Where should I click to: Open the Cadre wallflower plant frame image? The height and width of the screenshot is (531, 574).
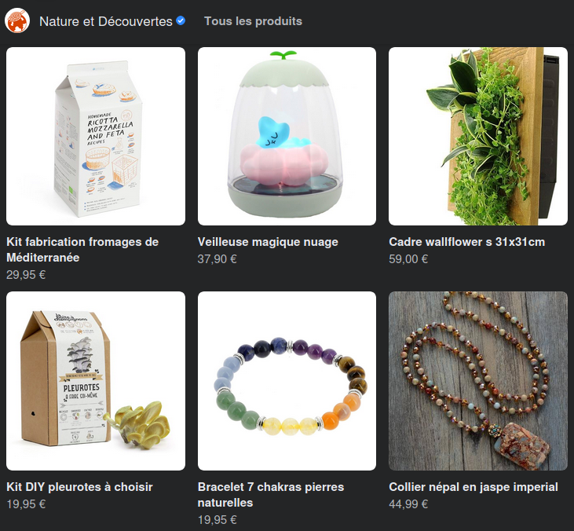coord(478,136)
